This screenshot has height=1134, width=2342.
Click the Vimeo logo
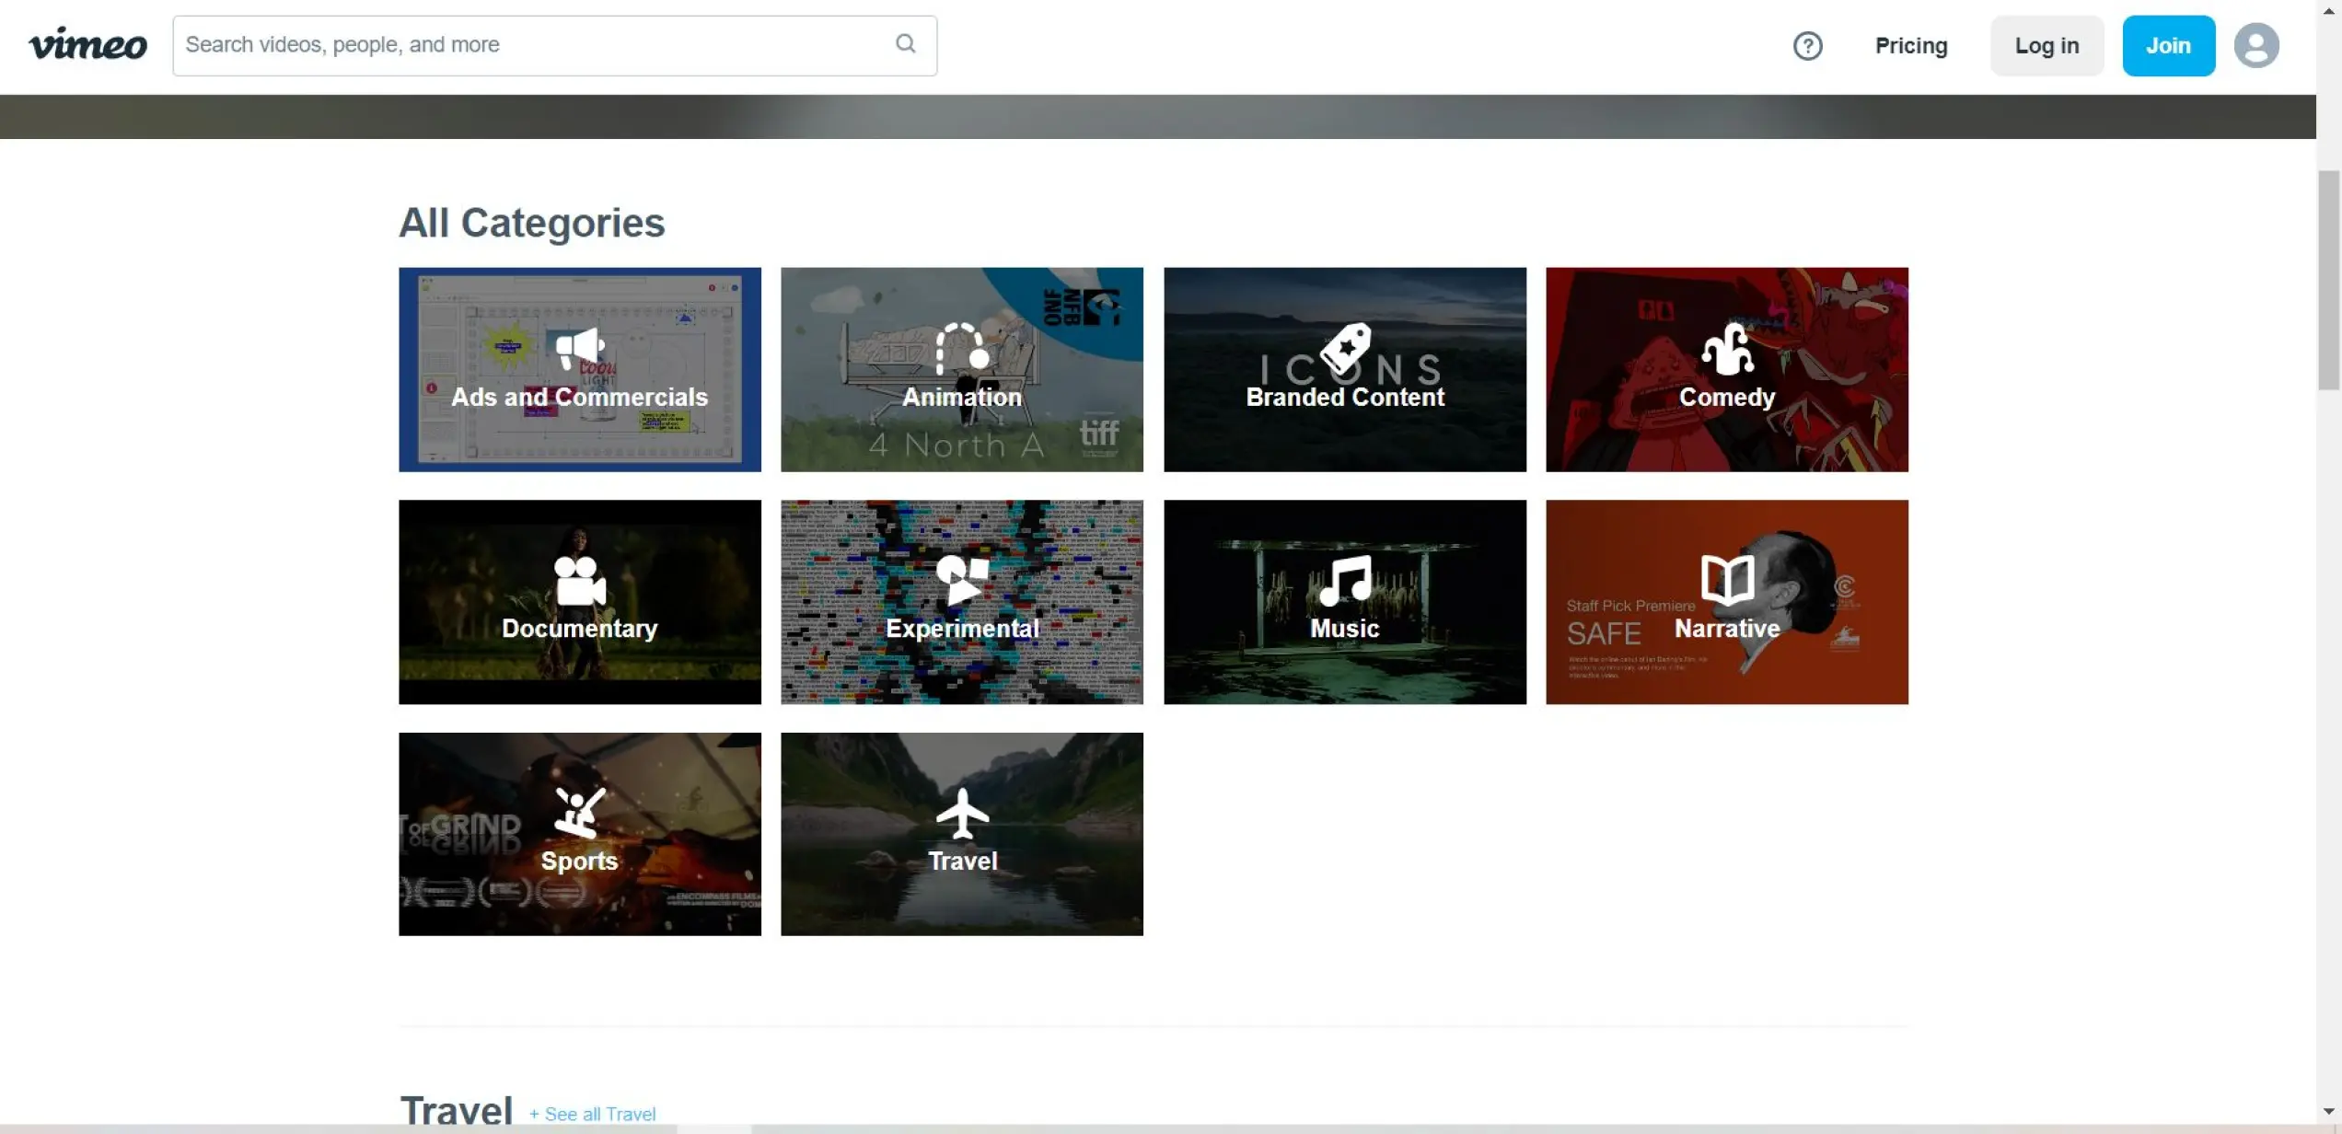[87, 45]
